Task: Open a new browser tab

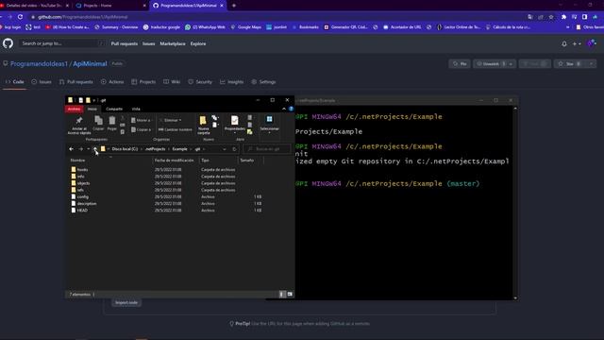Action: coord(234,6)
